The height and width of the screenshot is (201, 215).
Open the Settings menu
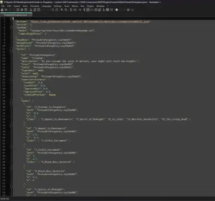click(58, 6)
